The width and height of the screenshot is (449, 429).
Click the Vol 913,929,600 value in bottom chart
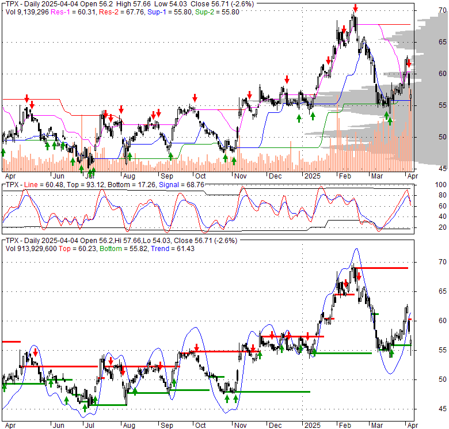31,249
